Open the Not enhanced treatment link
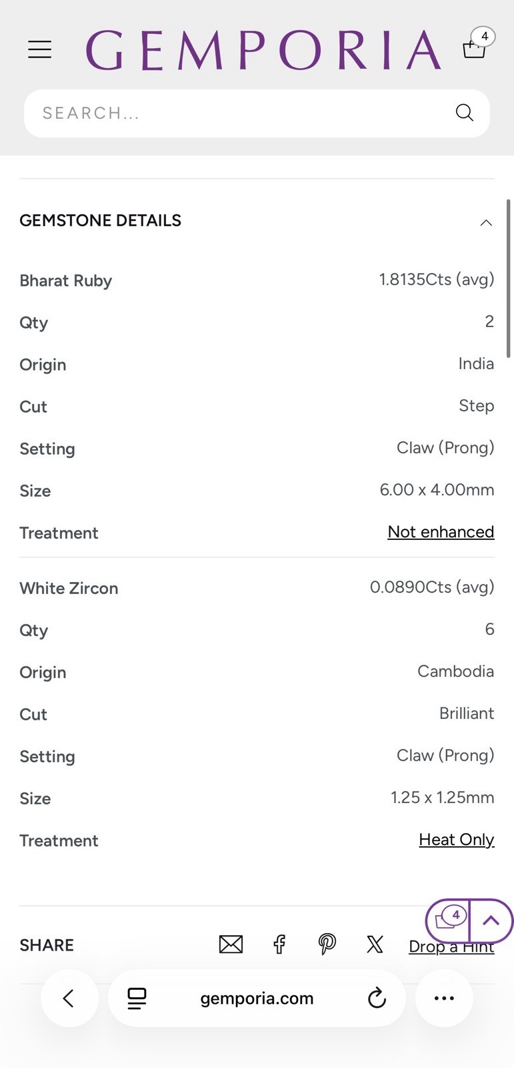The width and height of the screenshot is (514, 1068). pos(441,532)
